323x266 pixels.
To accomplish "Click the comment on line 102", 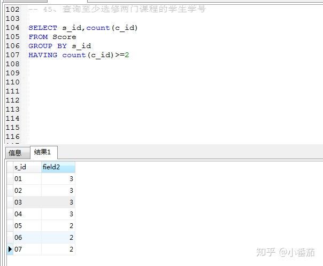I will (117, 9).
